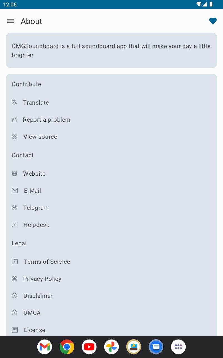Show the License information
The width and height of the screenshot is (223, 358).
35,330
